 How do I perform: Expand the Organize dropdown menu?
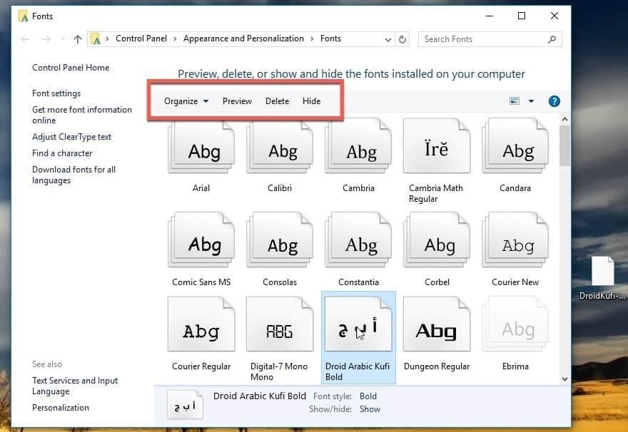click(x=186, y=101)
